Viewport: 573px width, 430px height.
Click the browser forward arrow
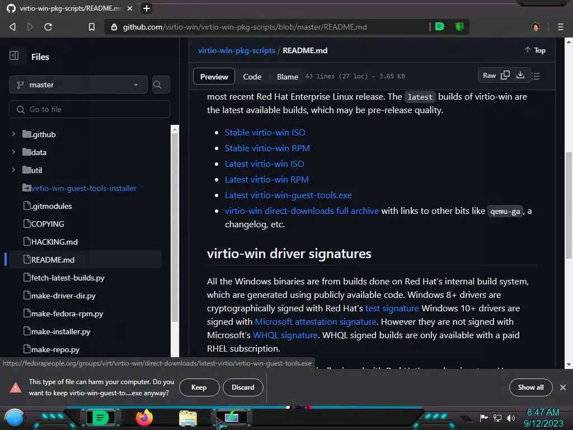point(30,27)
